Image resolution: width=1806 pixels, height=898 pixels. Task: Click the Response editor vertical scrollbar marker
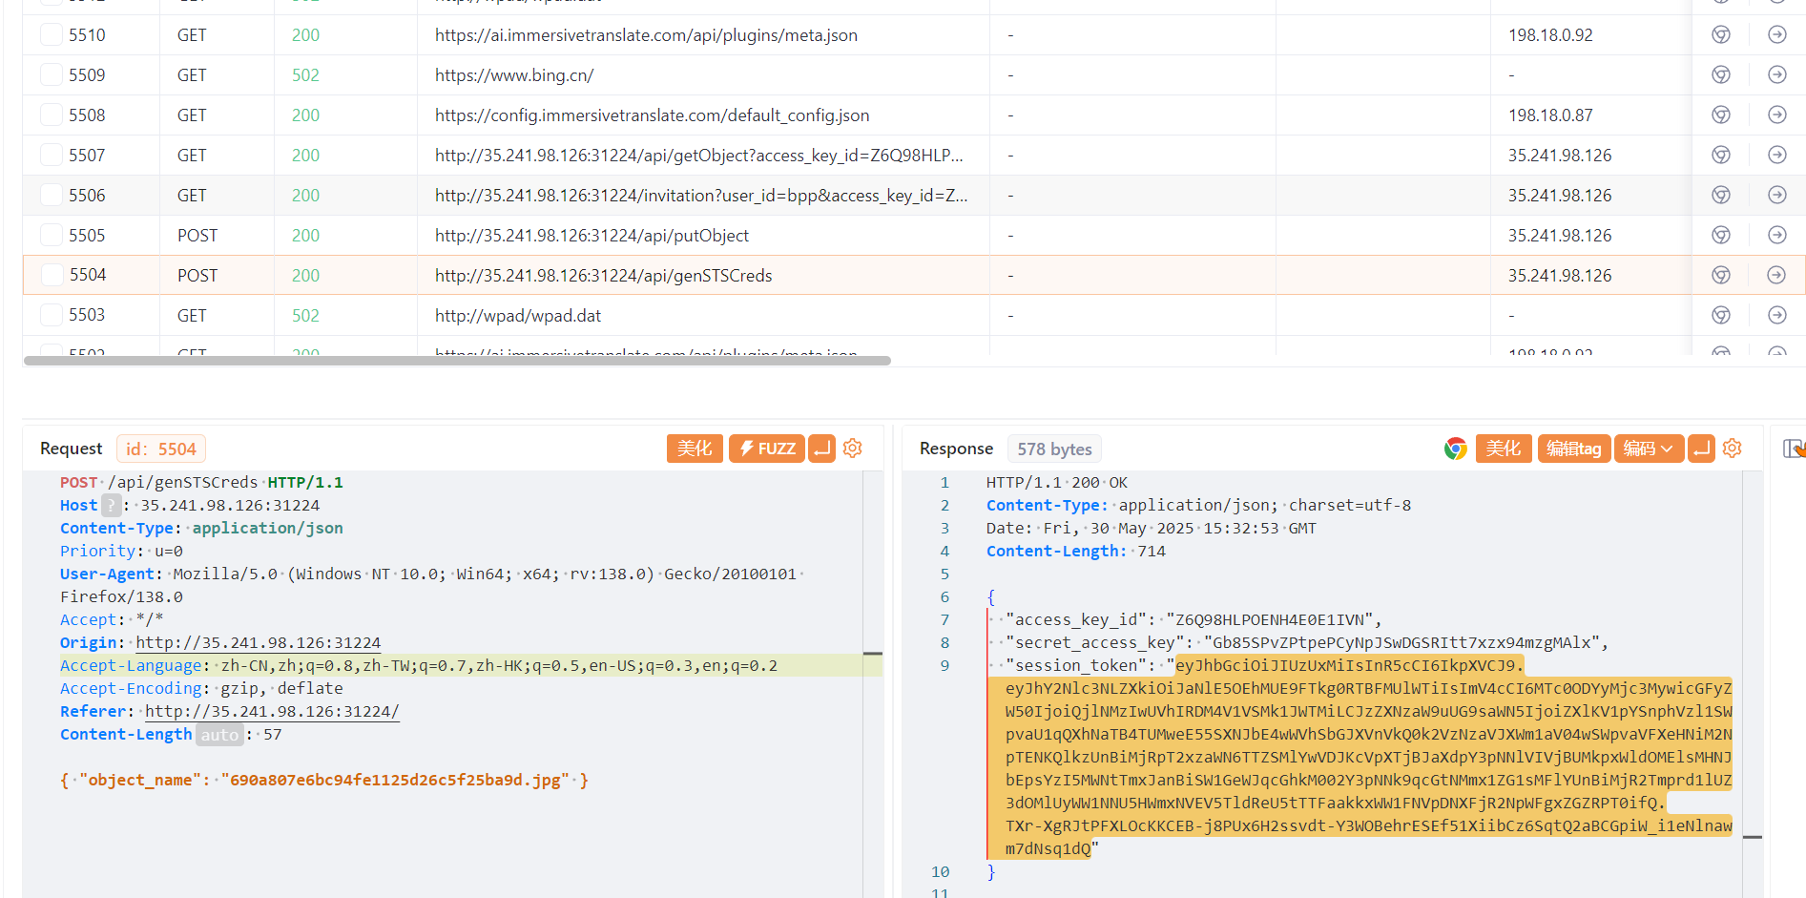tap(1752, 837)
